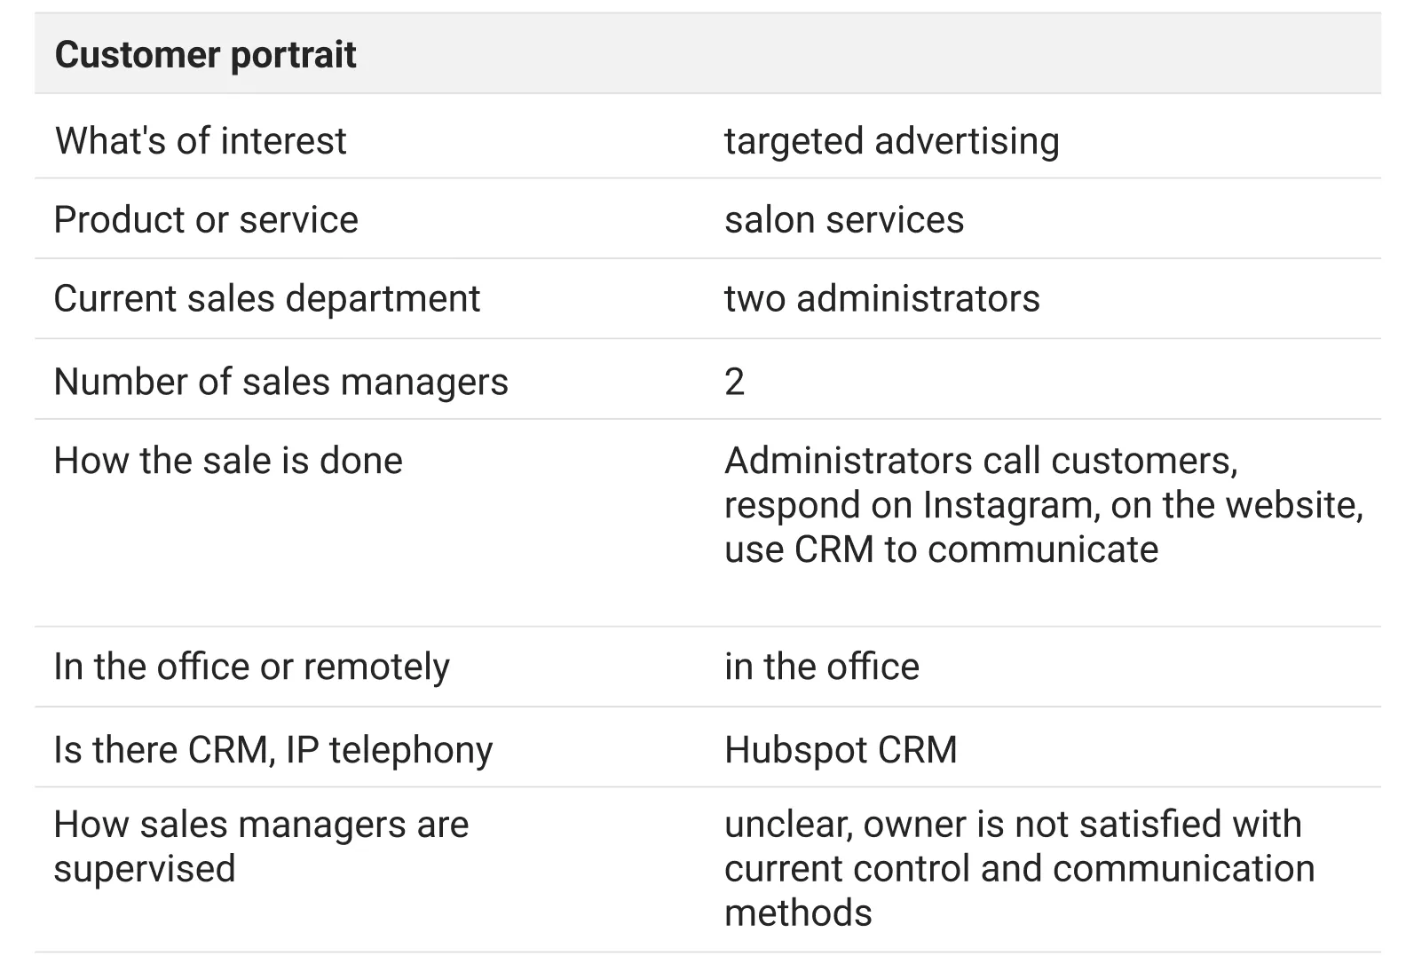The height and width of the screenshot is (956, 1406).
Task: Click the targeted advertising value cell
Action: (891, 141)
